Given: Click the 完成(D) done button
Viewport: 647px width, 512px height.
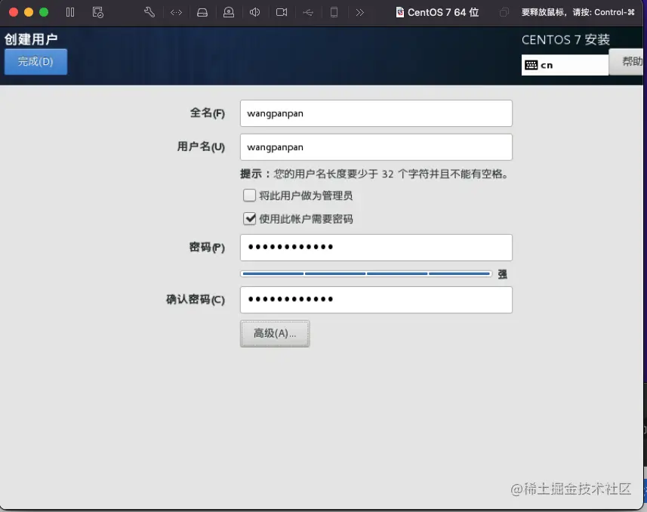Looking at the screenshot, I should 35,61.
